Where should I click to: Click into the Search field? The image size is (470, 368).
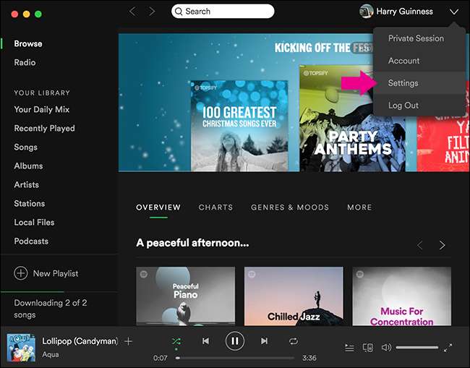pyautogui.click(x=223, y=12)
